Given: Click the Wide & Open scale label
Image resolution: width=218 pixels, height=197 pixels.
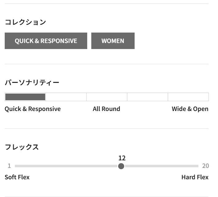Looking at the screenshot, I should 190,109.
